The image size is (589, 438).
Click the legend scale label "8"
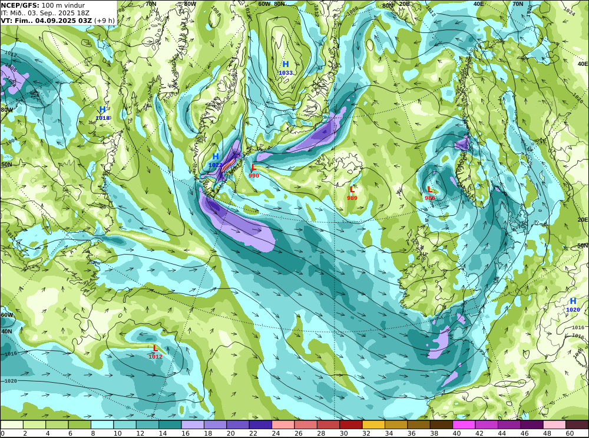93,433
